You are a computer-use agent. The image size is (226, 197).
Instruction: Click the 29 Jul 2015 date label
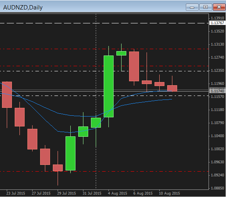(x=66, y=193)
